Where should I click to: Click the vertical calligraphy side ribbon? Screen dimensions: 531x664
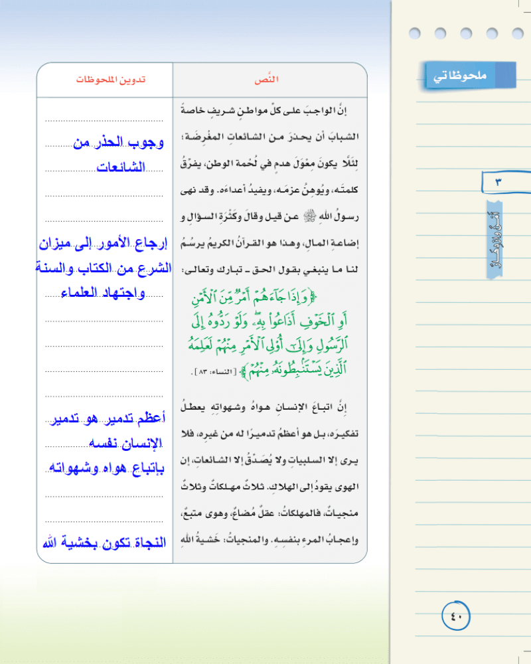495,239
